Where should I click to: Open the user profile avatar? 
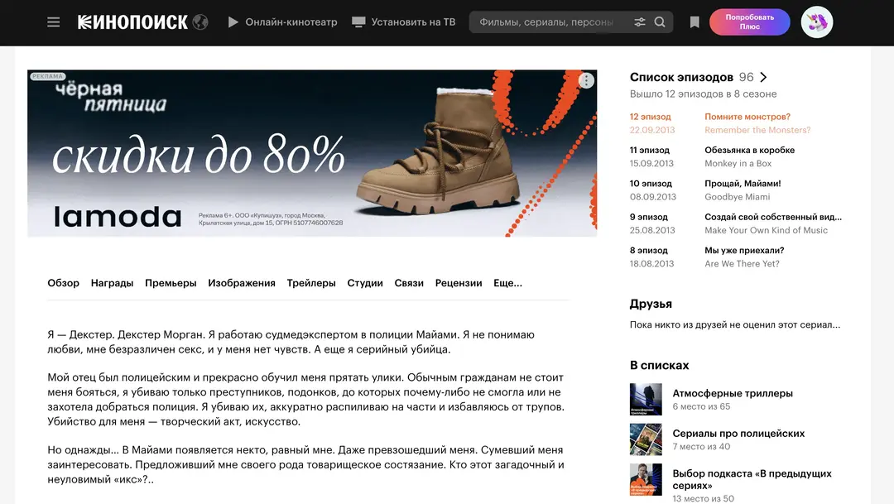[816, 22]
